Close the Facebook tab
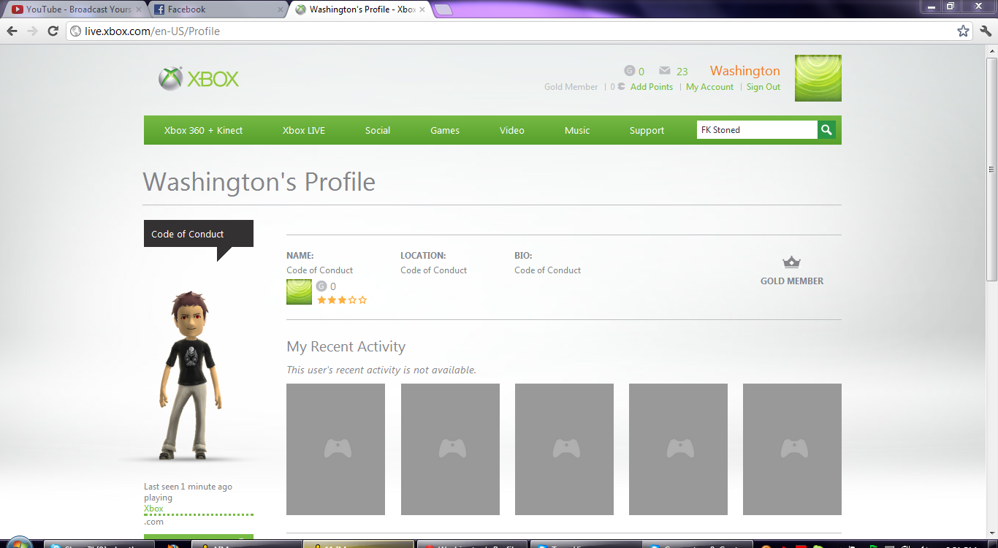Viewport: 998px width, 548px height. tap(280, 9)
